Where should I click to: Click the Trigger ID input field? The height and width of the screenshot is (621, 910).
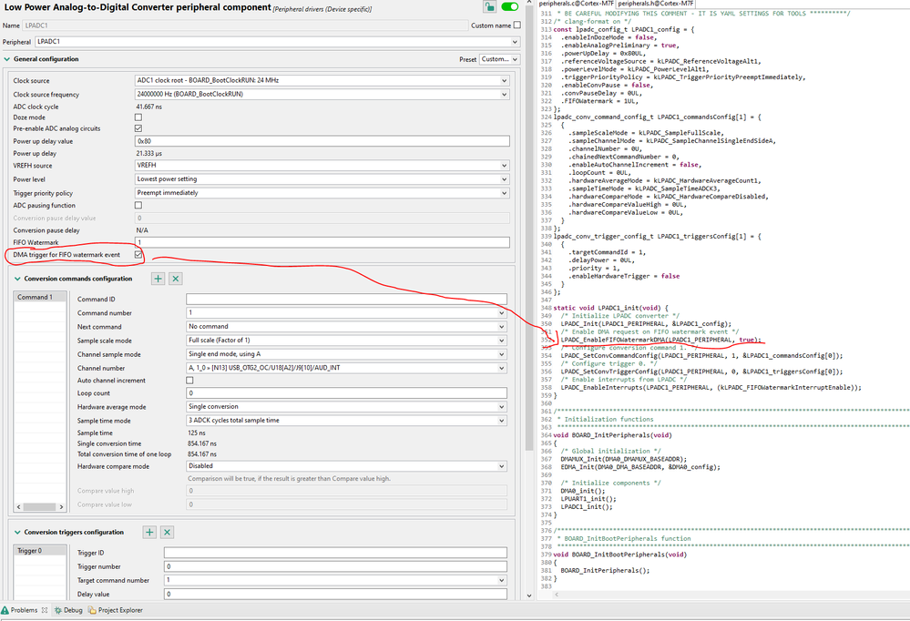coord(335,553)
